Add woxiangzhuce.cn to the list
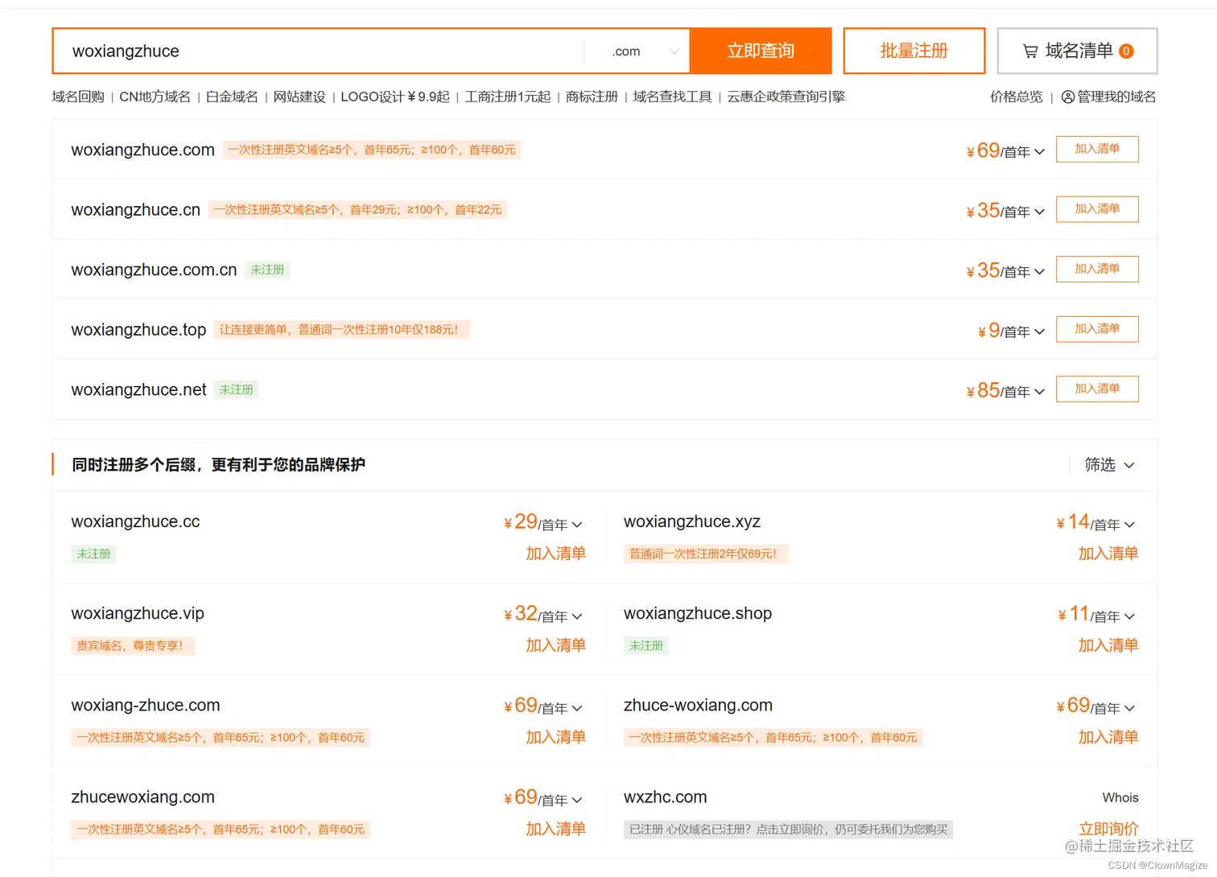Image resolution: width=1217 pixels, height=877 pixels. pyautogui.click(x=1097, y=209)
